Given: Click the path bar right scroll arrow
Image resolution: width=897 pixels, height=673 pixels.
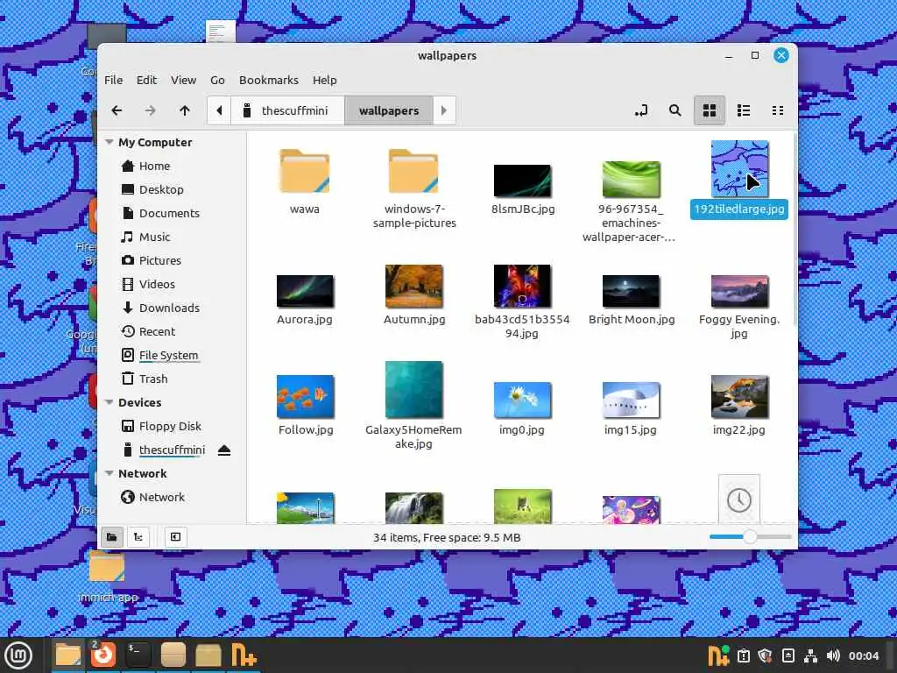Looking at the screenshot, I should 444,110.
